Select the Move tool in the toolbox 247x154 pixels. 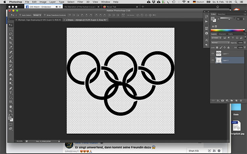click(x=11, y=25)
